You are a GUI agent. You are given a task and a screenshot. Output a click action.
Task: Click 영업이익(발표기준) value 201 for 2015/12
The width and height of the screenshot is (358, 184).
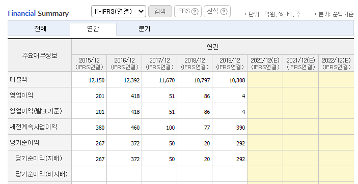pyautogui.click(x=100, y=112)
